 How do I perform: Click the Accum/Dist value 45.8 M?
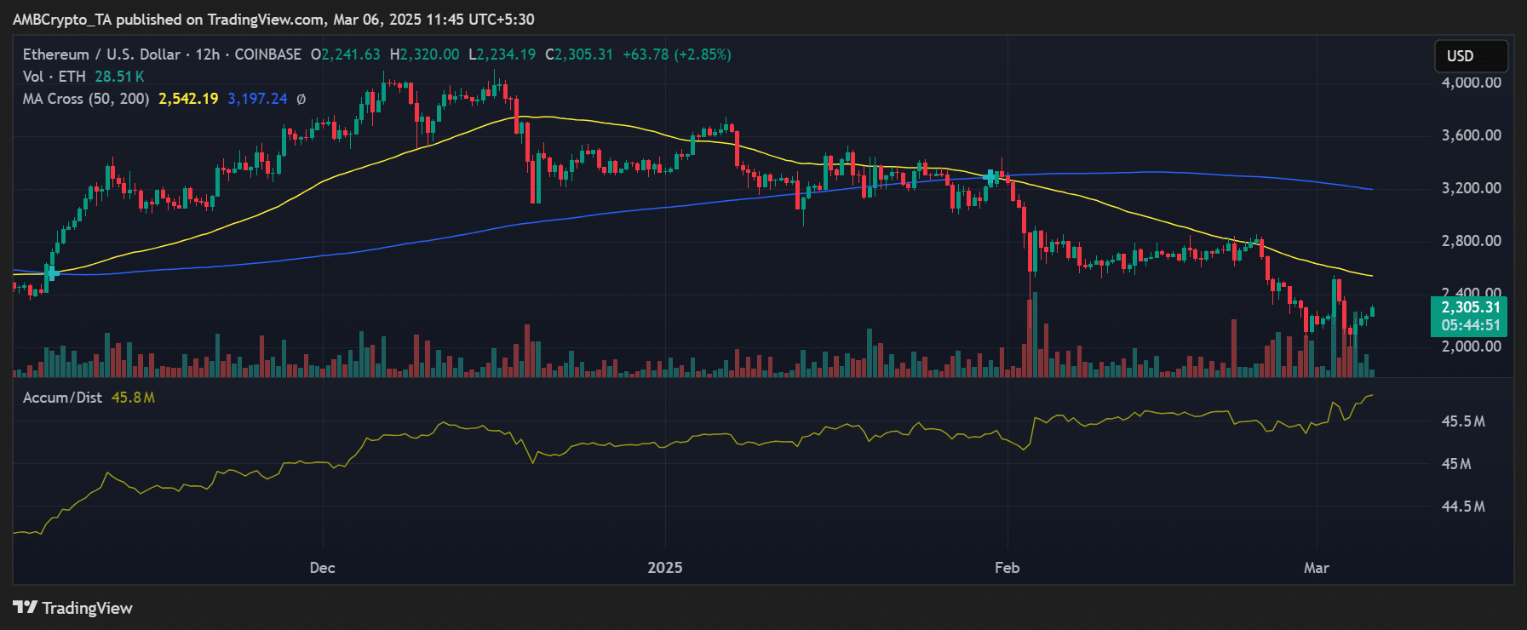point(133,398)
